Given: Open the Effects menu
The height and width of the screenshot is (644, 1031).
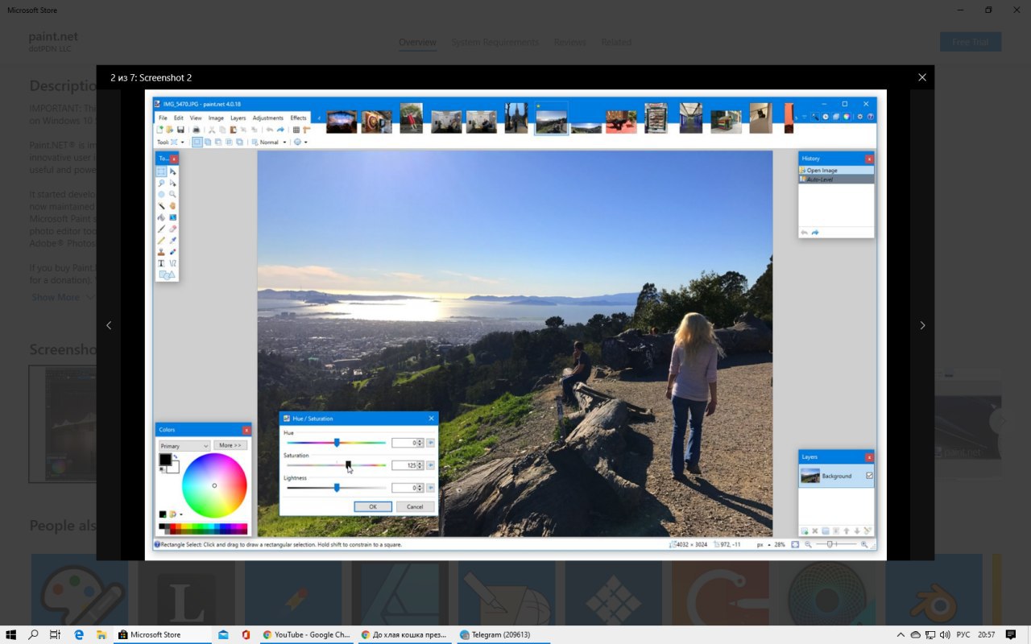Looking at the screenshot, I should [x=298, y=118].
